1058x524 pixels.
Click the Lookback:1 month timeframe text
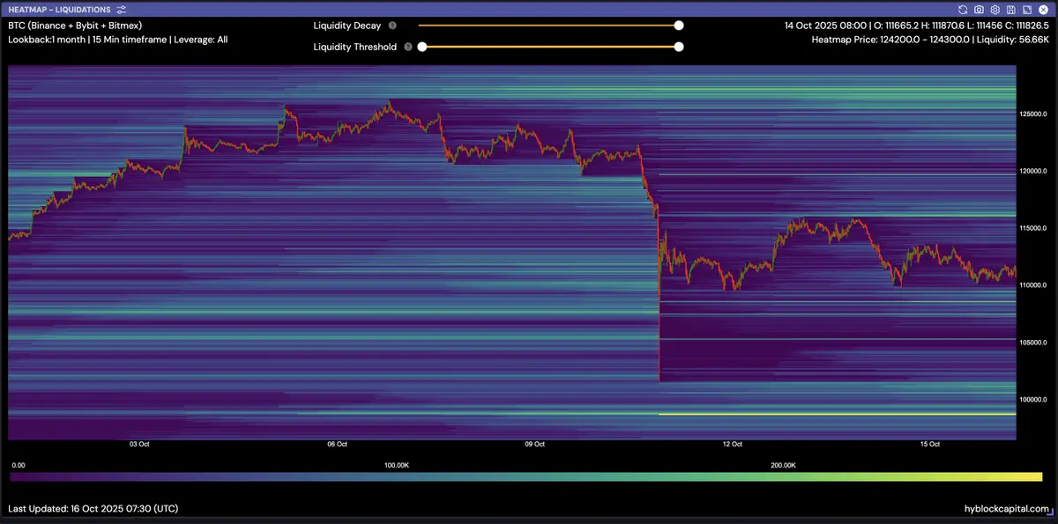[x=117, y=40]
